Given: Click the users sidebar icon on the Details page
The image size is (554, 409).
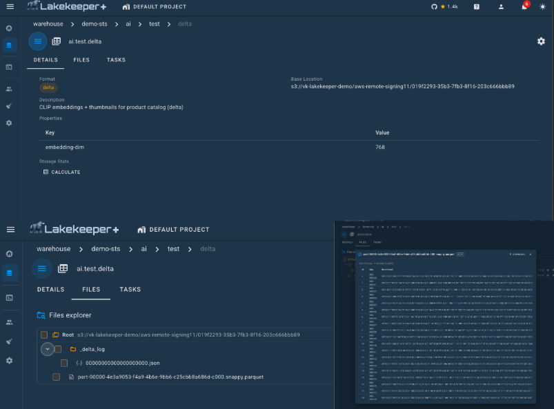Looking at the screenshot, I should 9,89.
